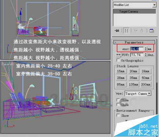Enable Show under Environment Ranges
The image size is (159, 137).
[x=118, y=115]
